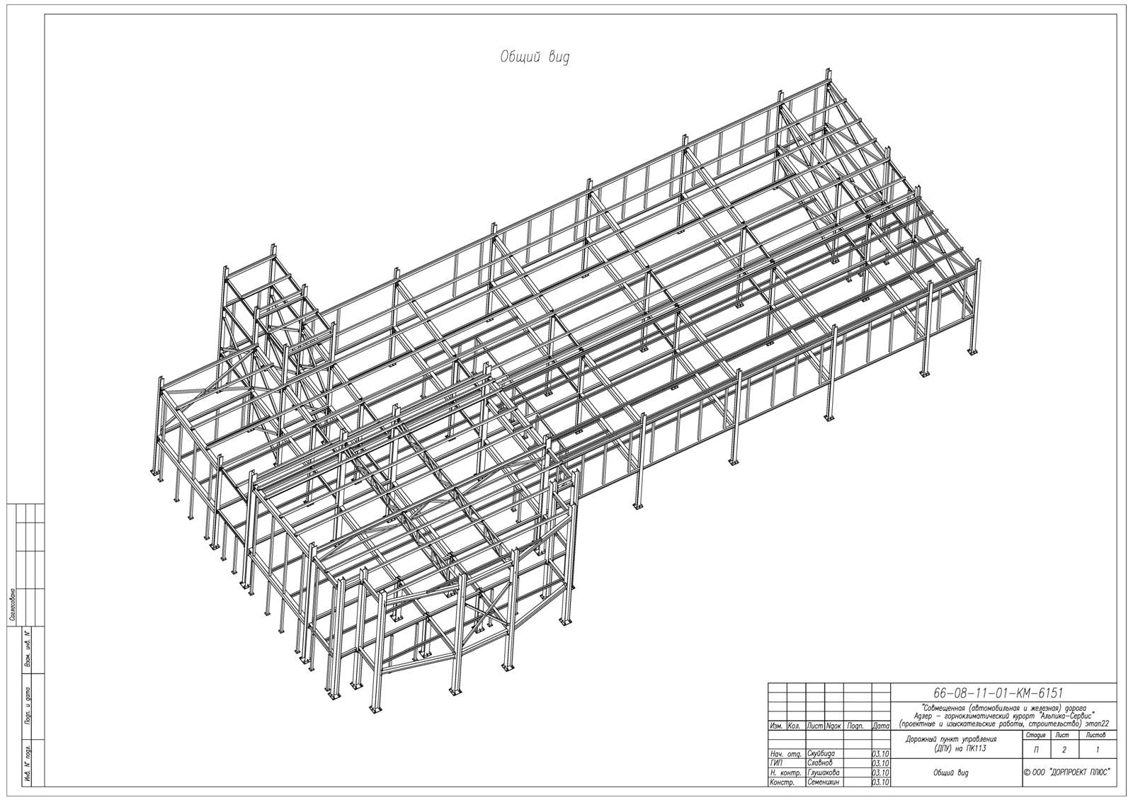Image resolution: width=1133 pixels, height=800 pixels.
Task: Select the line ending with "этап22"
Action: click(x=1004, y=723)
